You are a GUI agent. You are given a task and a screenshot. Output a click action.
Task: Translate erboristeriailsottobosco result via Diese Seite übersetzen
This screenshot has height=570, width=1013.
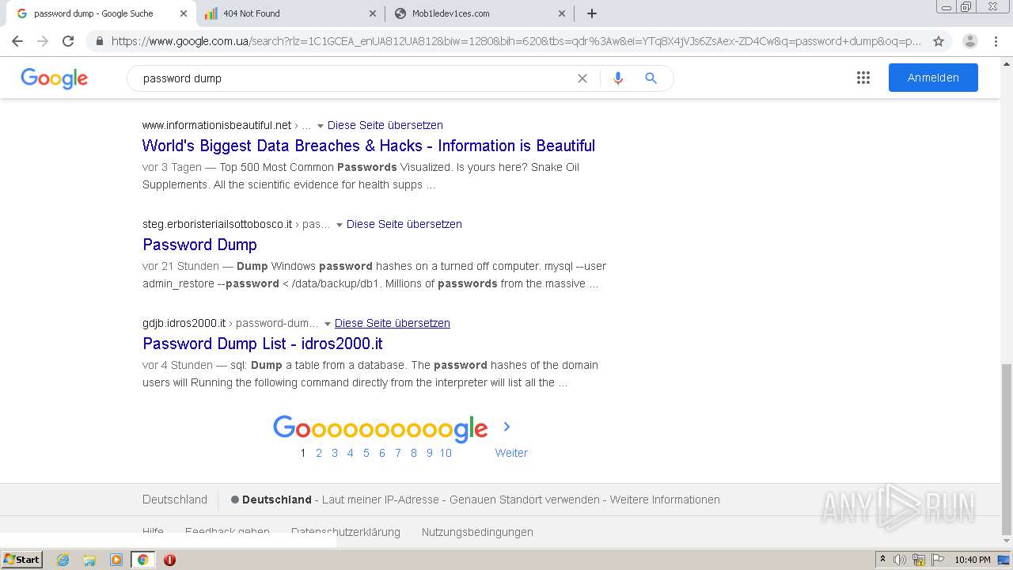[404, 224]
